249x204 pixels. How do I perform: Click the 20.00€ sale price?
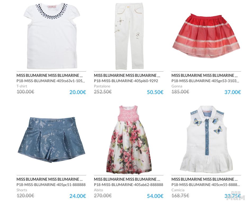(78, 92)
